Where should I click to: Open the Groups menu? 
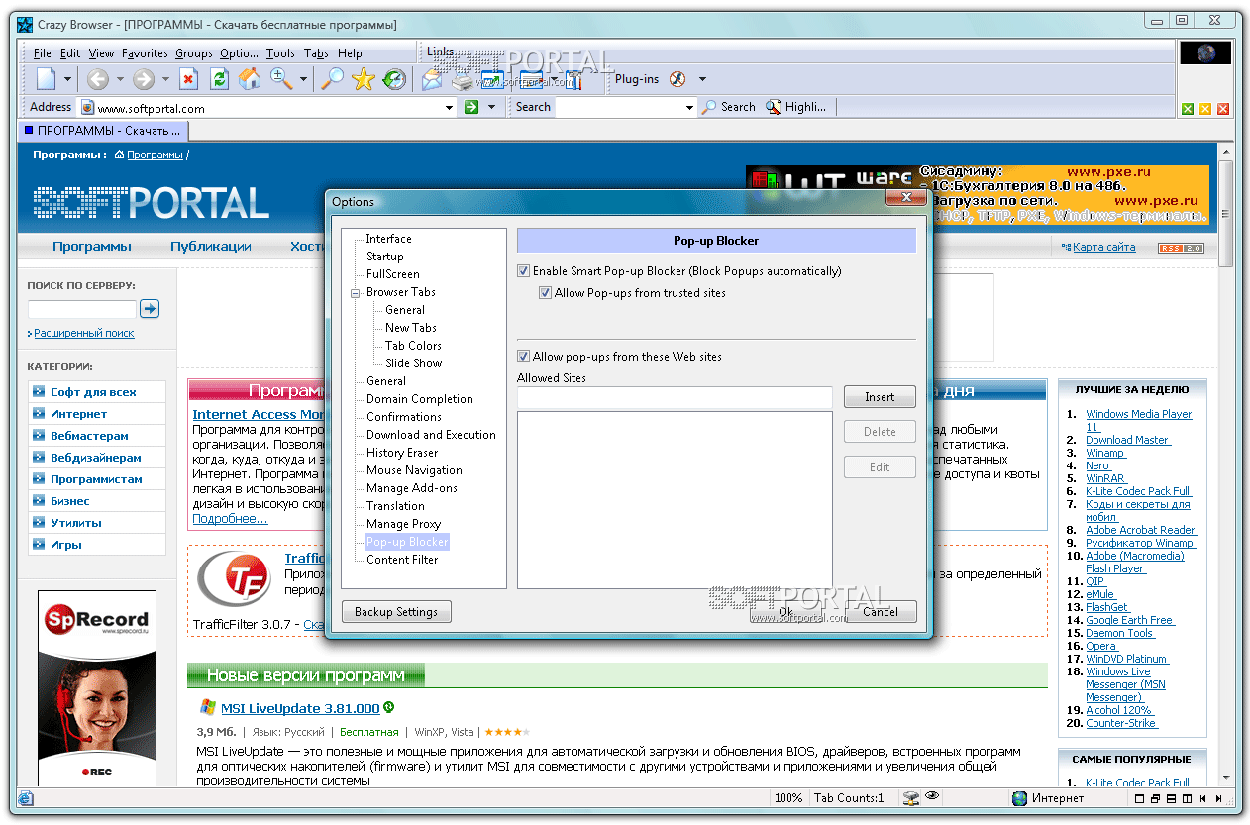click(x=194, y=53)
